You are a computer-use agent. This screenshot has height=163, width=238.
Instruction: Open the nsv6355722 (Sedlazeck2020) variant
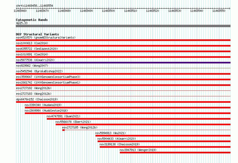coord(37,49)
